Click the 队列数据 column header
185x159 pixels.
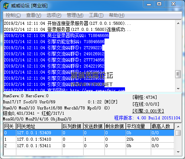[x=73, y=126]
